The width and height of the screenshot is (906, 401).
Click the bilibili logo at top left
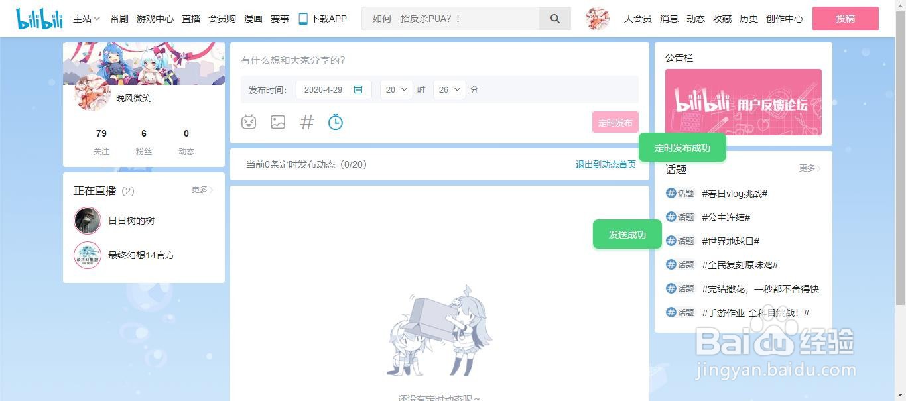click(38, 18)
